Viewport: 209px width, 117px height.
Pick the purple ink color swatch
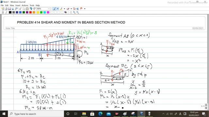(x=27, y=12)
